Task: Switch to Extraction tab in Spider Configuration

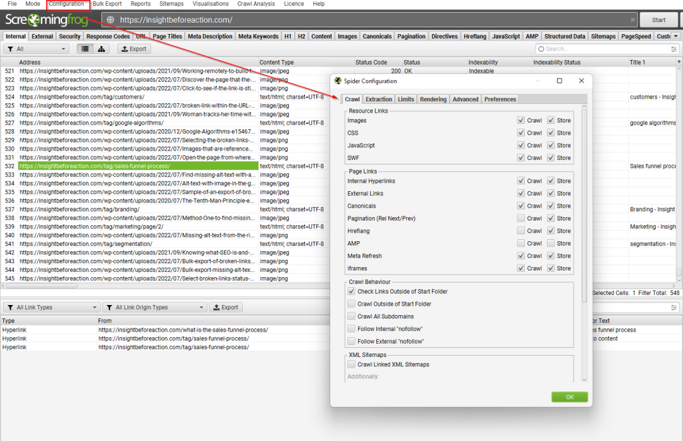Action: tap(379, 99)
